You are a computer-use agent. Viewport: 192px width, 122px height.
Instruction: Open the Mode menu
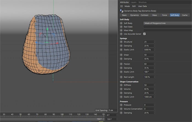pos(127,6)
